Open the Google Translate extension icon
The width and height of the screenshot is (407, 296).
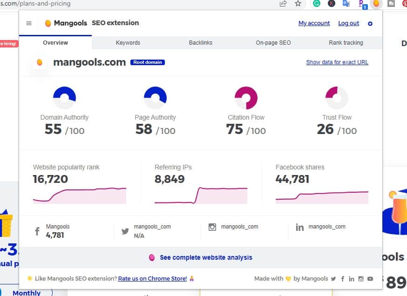pos(346,4)
